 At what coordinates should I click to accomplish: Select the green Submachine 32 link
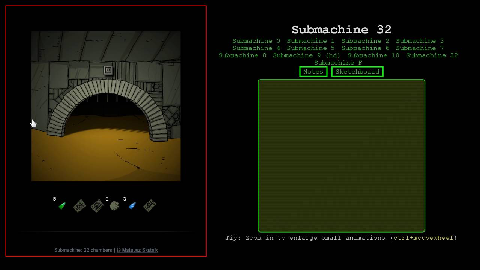(x=432, y=55)
